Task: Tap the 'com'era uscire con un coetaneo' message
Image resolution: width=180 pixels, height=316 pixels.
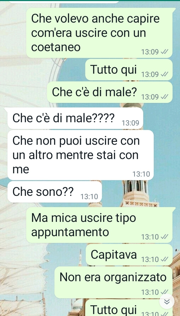Action: (99, 33)
